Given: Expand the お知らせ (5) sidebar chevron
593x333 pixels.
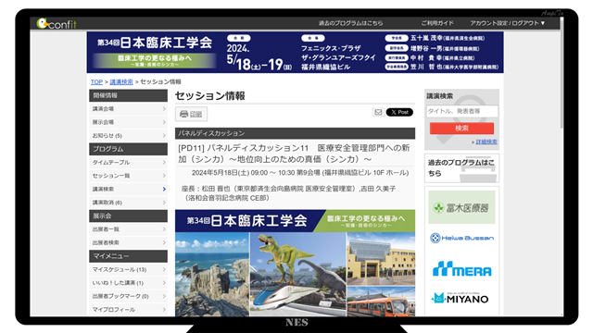Looking at the screenshot, I should point(164,136).
